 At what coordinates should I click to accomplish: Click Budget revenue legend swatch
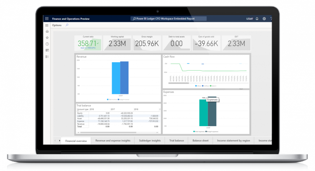click(x=118, y=99)
